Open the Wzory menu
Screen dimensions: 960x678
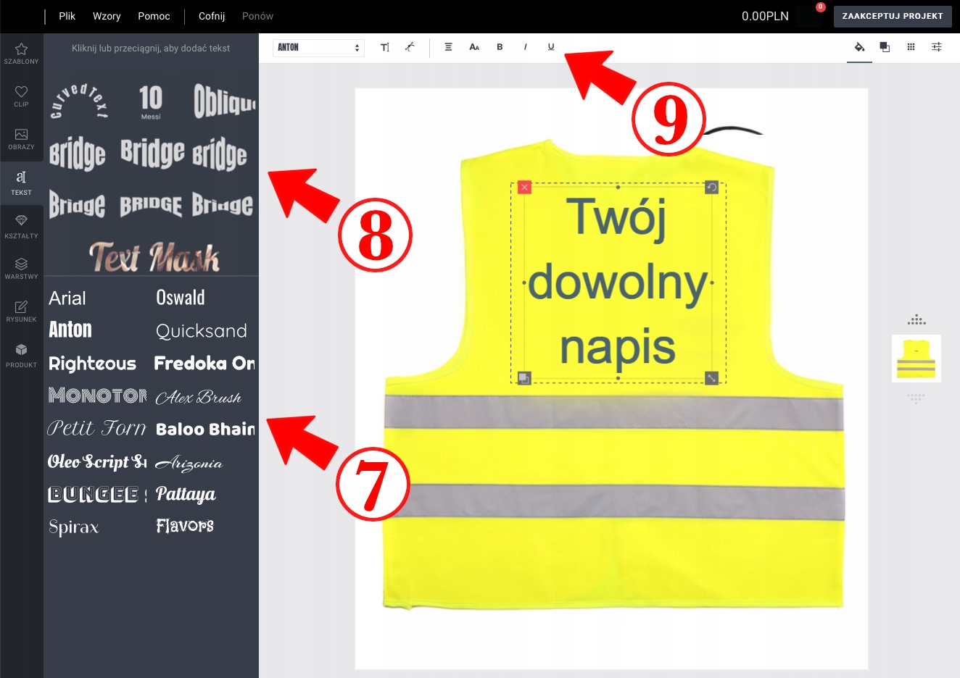(x=107, y=16)
